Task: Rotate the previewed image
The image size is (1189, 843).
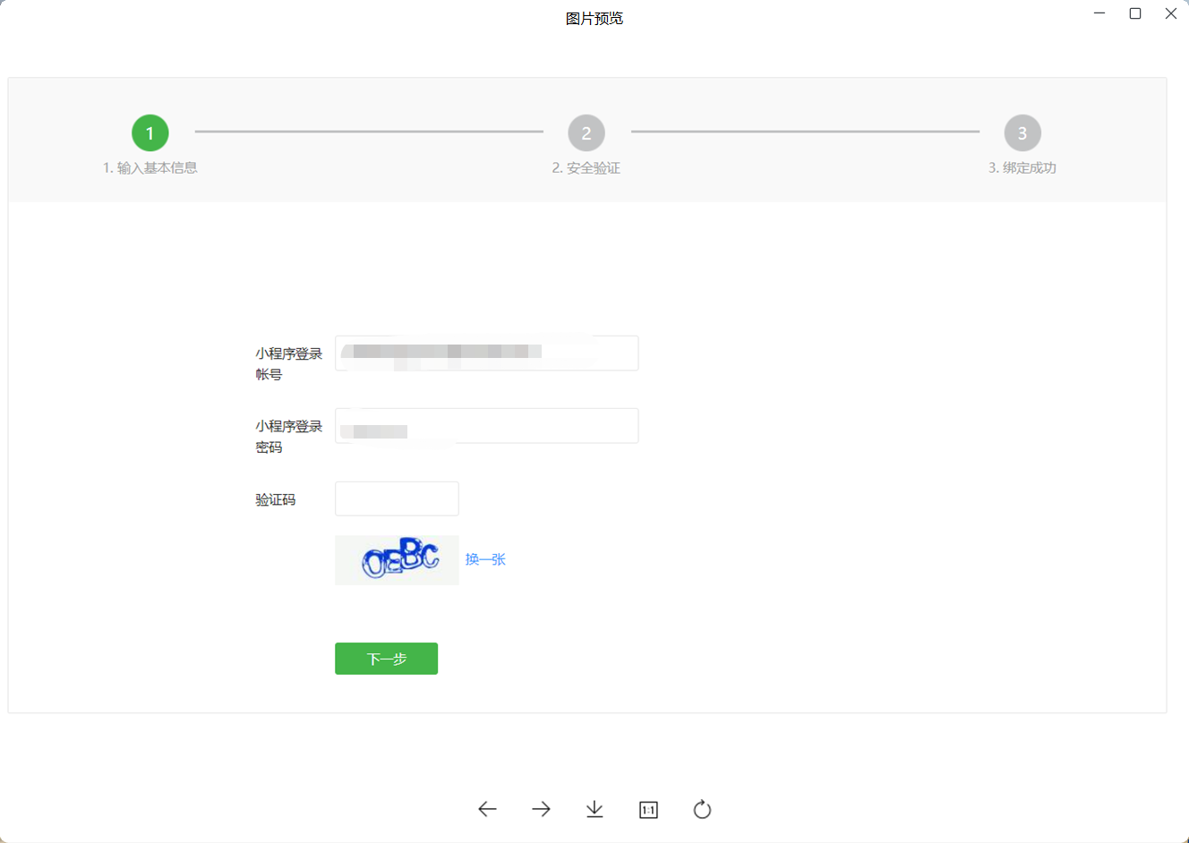Action: (702, 809)
